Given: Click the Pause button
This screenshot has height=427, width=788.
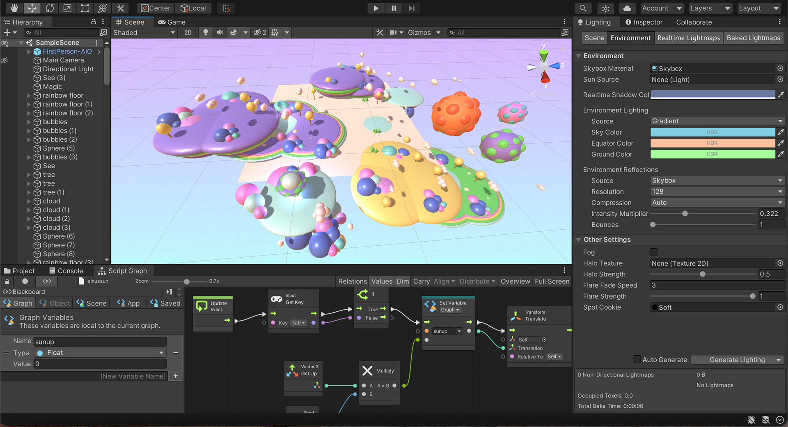Looking at the screenshot, I should [x=394, y=8].
